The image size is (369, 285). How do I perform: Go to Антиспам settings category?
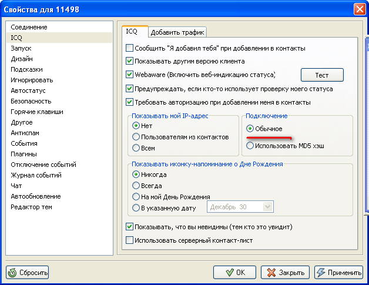(25, 133)
